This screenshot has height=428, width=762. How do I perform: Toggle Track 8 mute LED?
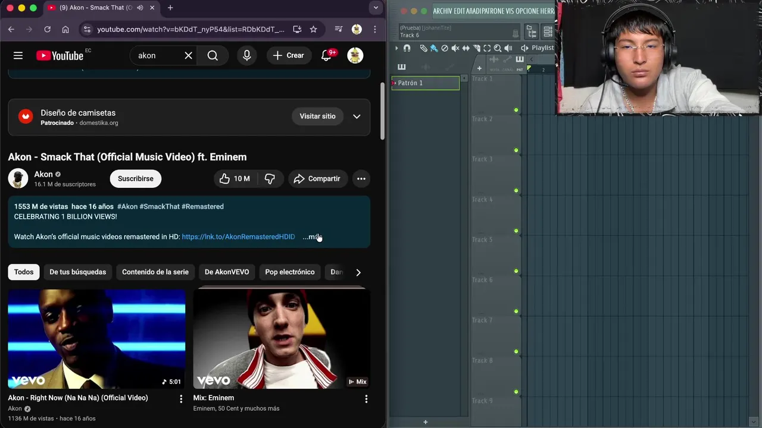pos(516,392)
